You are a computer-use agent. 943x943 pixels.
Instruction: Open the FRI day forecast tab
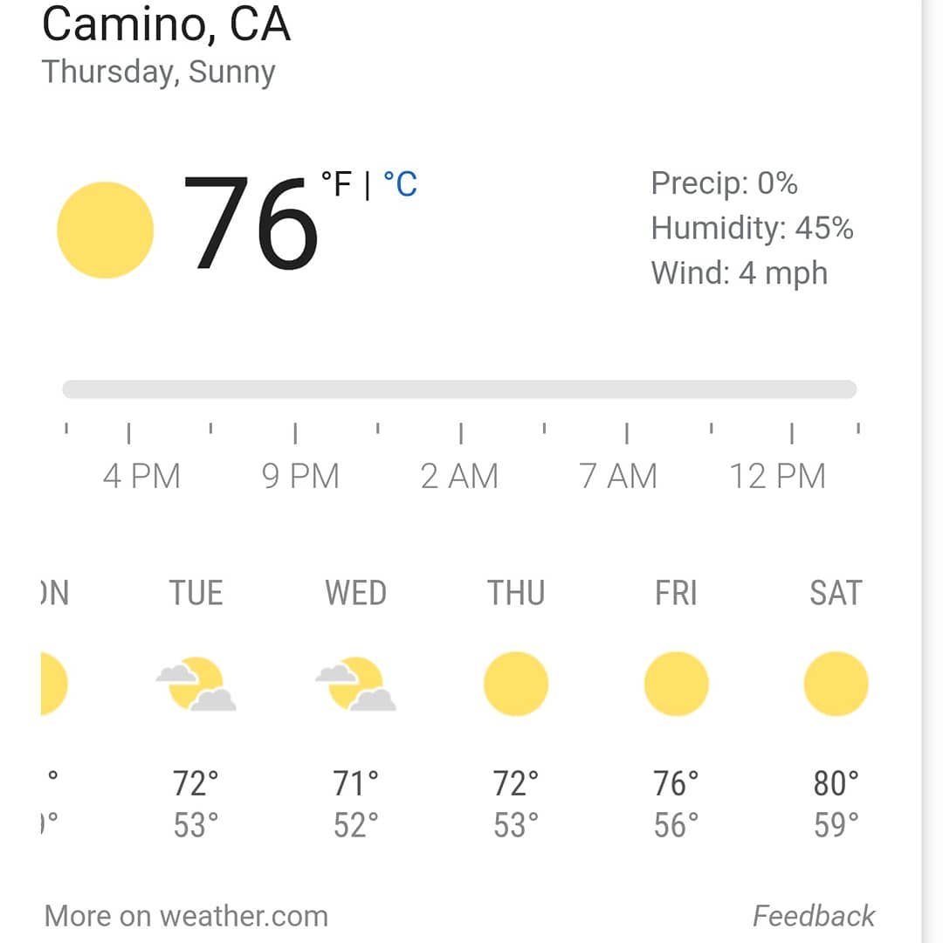[x=676, y=593]
